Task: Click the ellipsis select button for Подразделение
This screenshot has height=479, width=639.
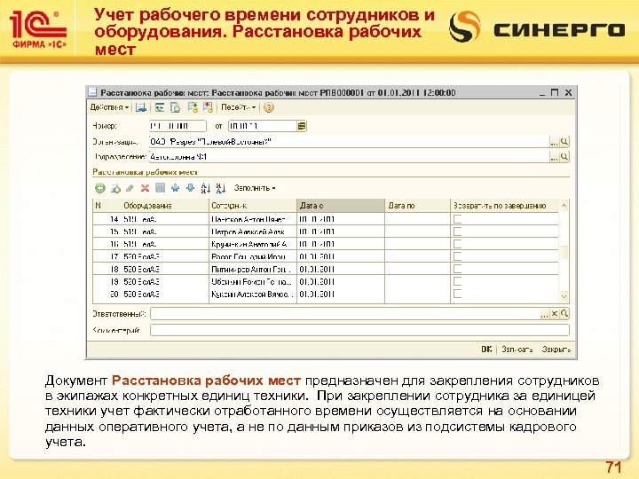Action: (x=554, y=157)
